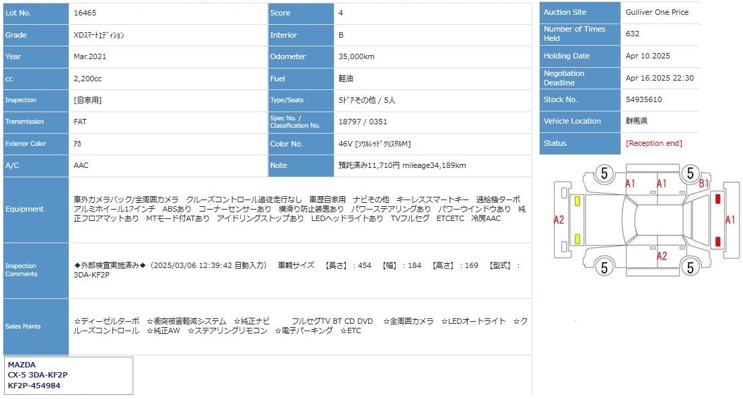The width and height of the screenshot is (743, 399).
Task: Click the Equipment row label
Action: click(24, 209)
